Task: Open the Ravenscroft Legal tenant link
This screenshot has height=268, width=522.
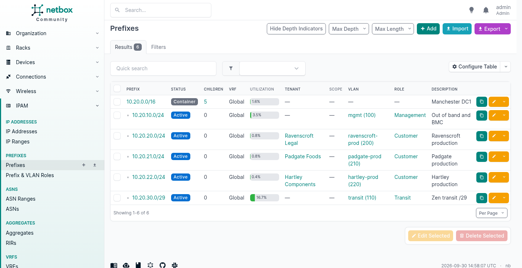Action: click(x=299, y=139)
